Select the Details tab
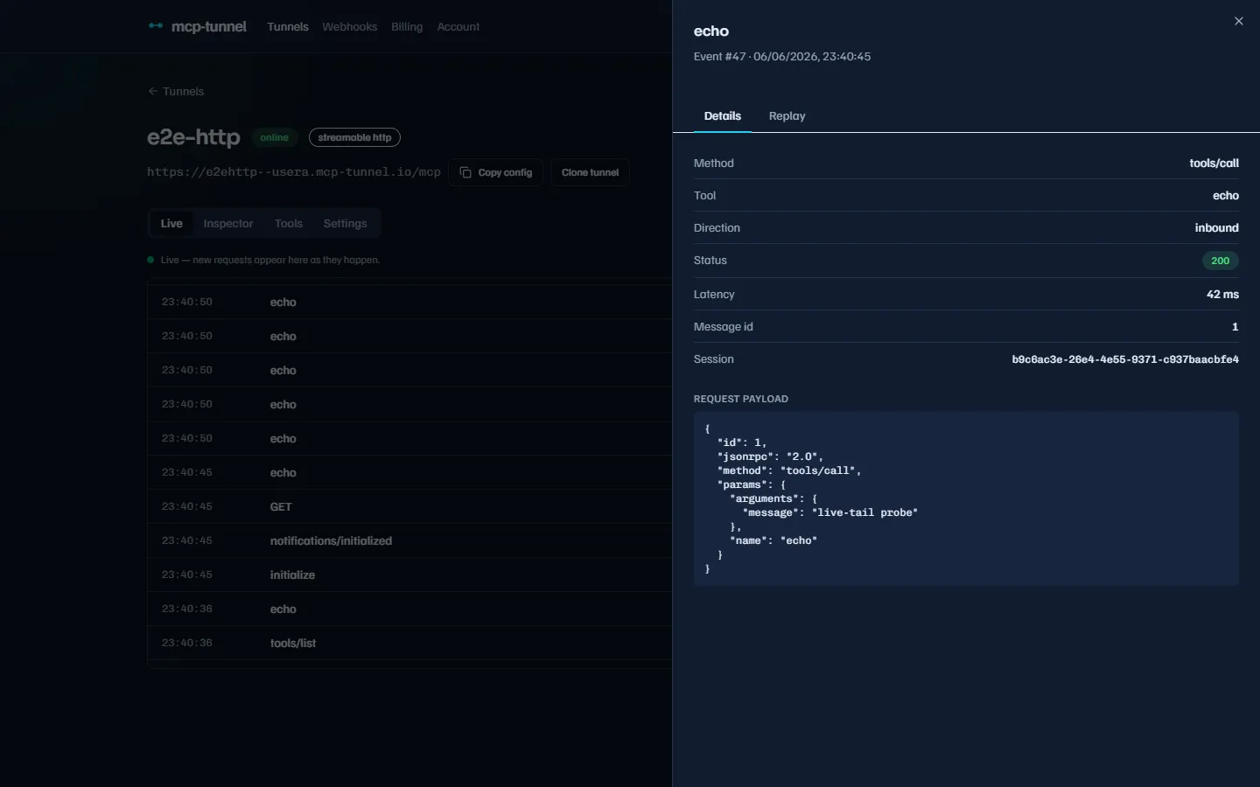 coord(723,116)
